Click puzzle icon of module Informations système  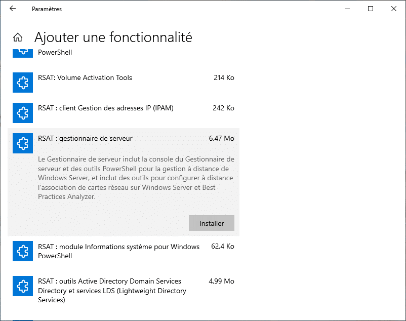pos(23,251)
